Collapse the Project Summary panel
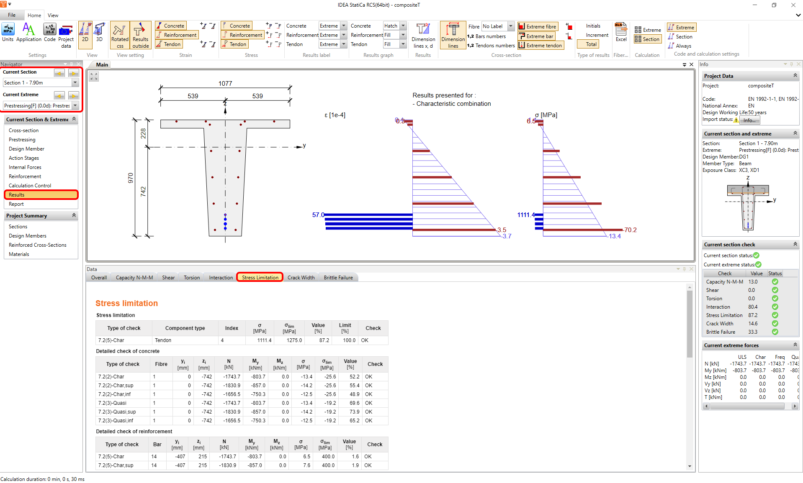 pyautogui.click(x=74, y=215)
